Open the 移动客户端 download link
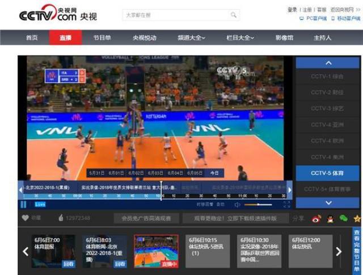 [346, 19]
